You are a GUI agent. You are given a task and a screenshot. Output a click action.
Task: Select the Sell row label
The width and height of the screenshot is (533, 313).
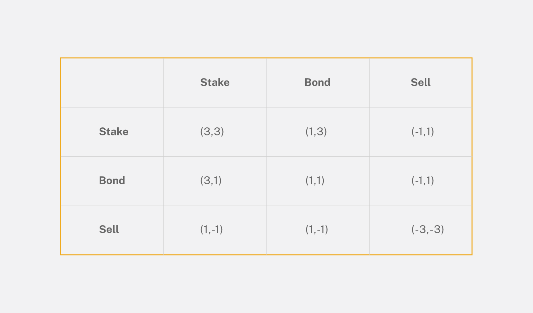(109, 230)
